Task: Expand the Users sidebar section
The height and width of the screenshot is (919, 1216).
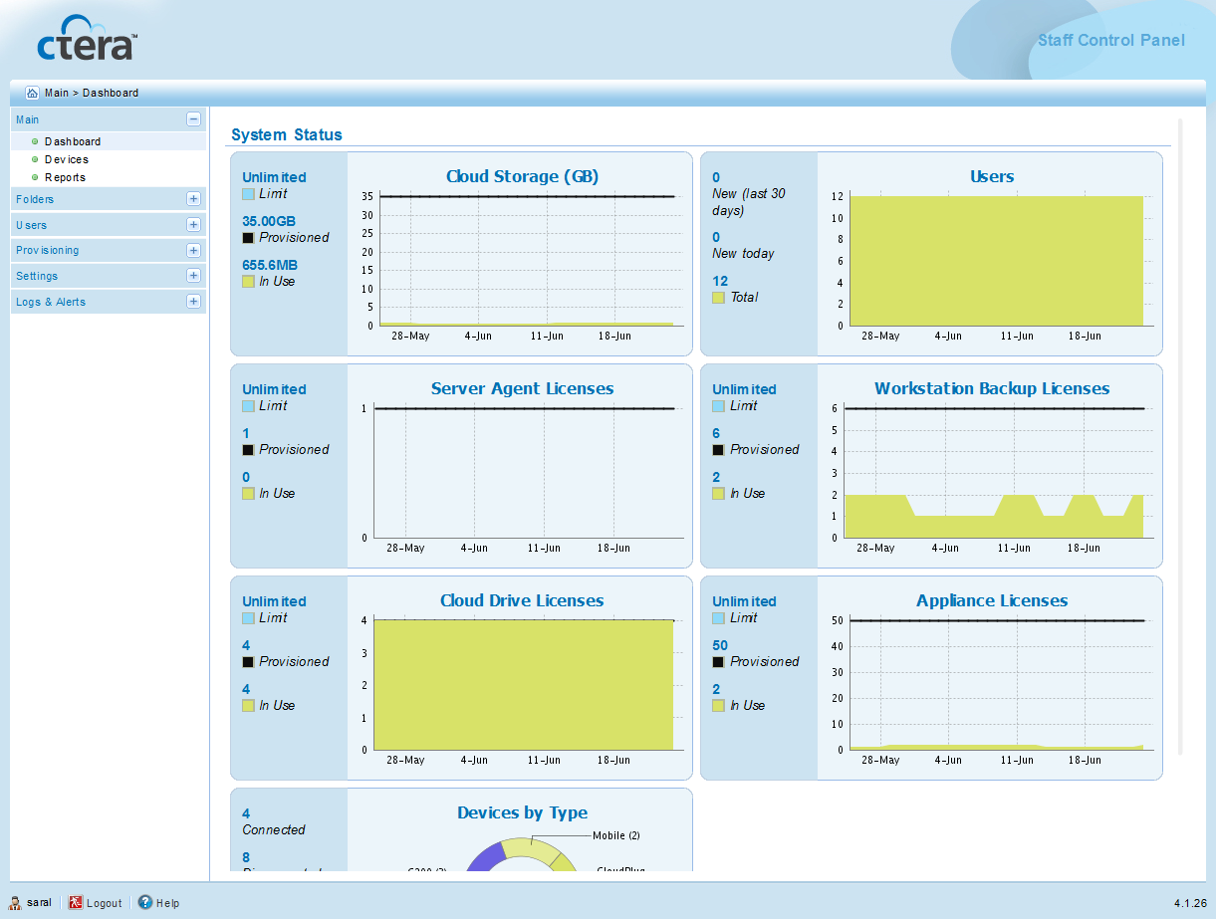Action: 193,225
